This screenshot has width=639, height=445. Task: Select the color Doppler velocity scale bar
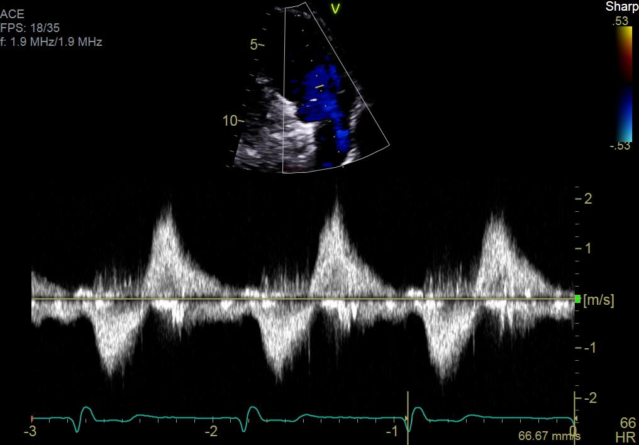[624, 85]
